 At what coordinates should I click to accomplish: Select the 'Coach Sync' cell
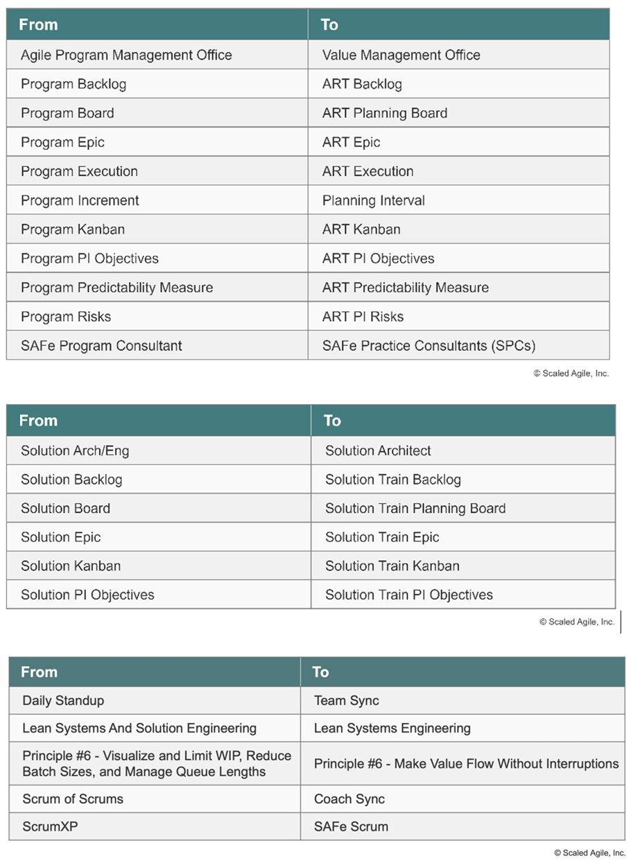463,799
